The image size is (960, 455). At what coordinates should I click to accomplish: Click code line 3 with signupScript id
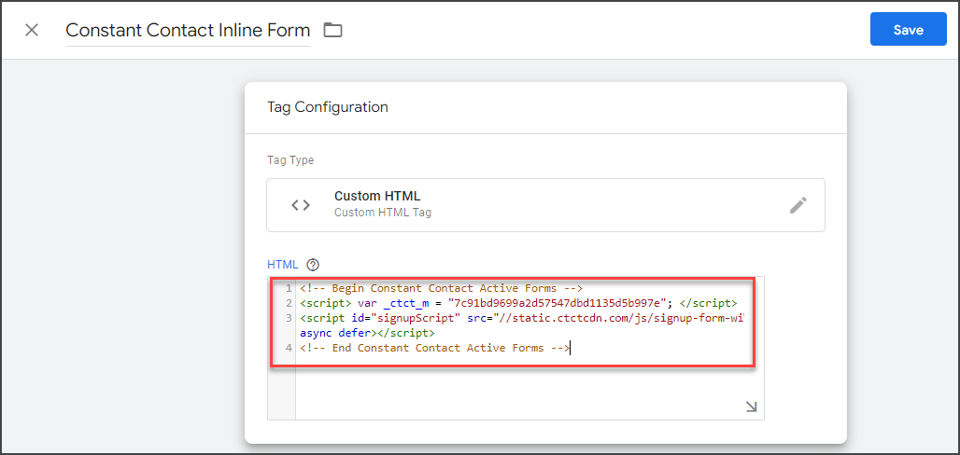[x=522, y=319]
